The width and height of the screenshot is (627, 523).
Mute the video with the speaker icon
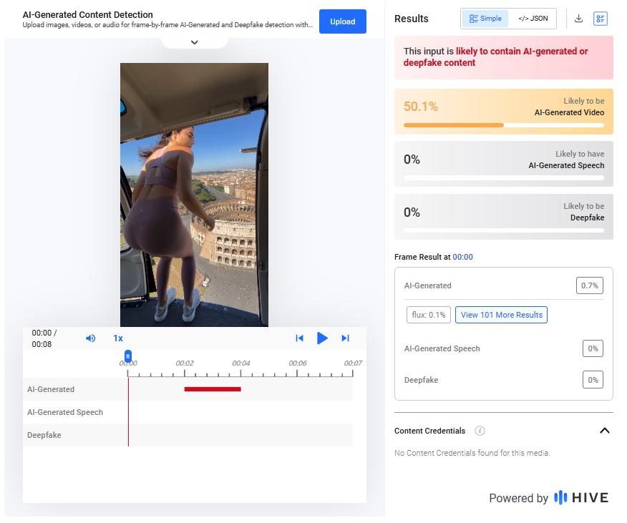90,338
